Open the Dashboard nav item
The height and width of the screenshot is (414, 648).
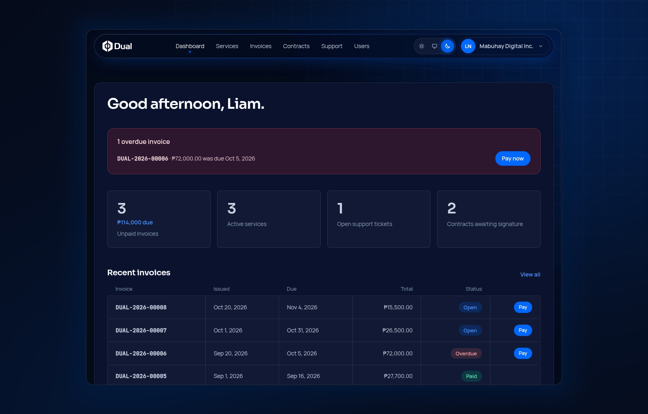click(190, 46)
